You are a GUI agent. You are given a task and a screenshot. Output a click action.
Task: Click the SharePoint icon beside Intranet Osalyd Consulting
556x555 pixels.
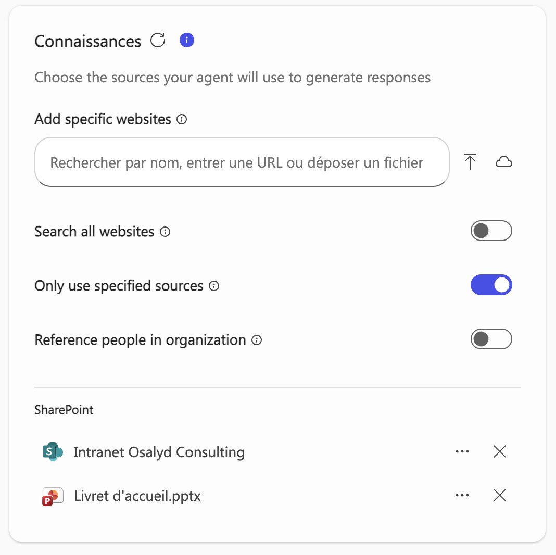(x=52, y=452)
